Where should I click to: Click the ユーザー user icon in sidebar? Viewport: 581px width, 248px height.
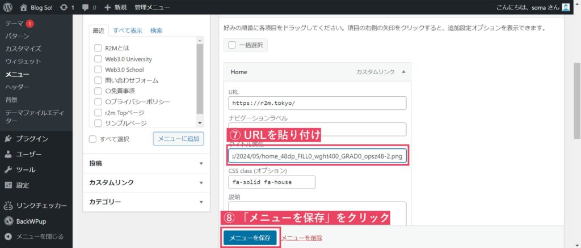coord(9,154)
